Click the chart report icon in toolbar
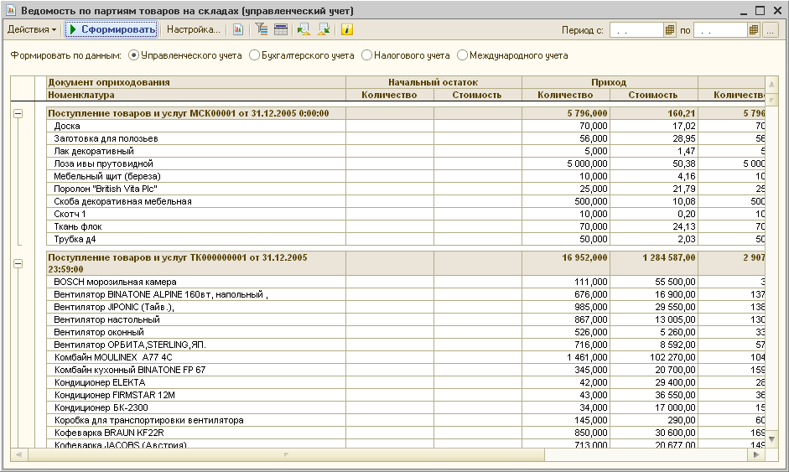The width and height of the screenshot is (789, 472). pyautogui.click(x=238, y=29)
